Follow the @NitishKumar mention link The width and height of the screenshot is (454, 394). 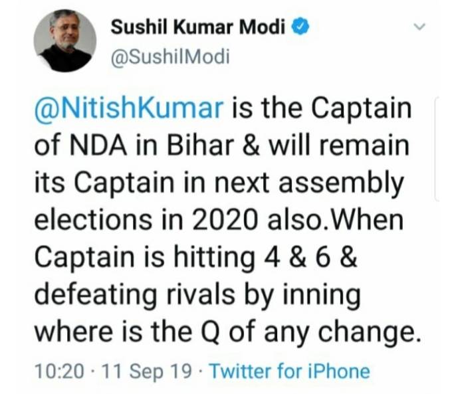pyautogui.click(x=126, y=109)
